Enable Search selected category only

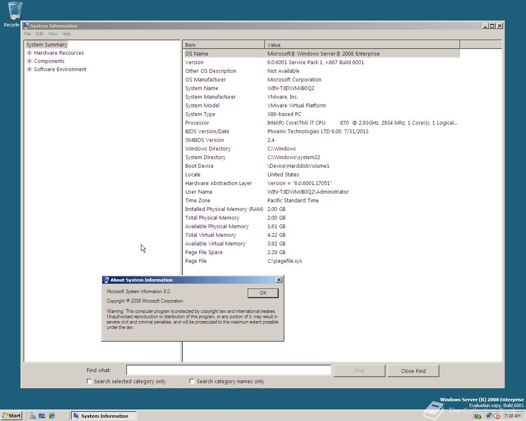[89, 381]
